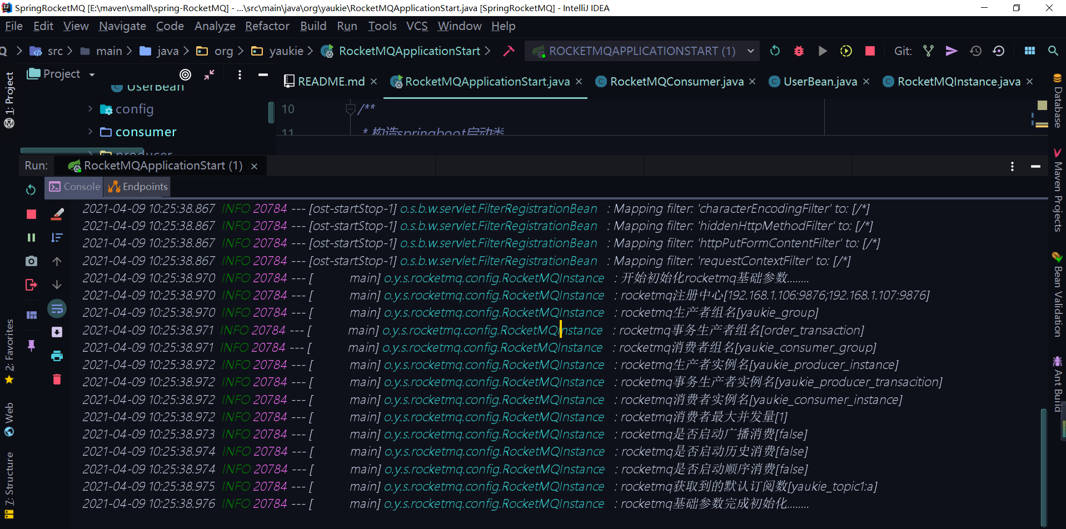The width and height of the screenshot is (1066, 529).
Task: Open the Project panel options menu
Action: [x=240, y=74]
